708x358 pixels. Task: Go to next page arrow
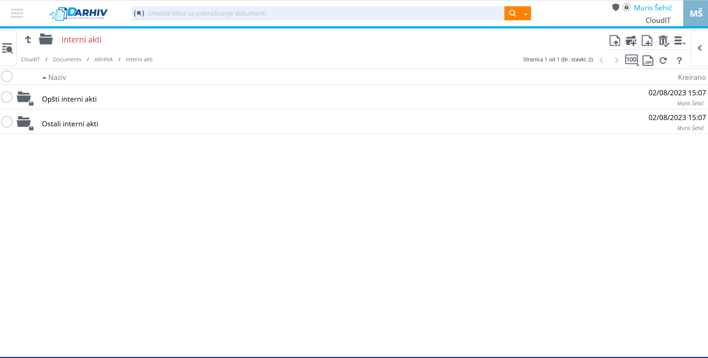(616, 60)
